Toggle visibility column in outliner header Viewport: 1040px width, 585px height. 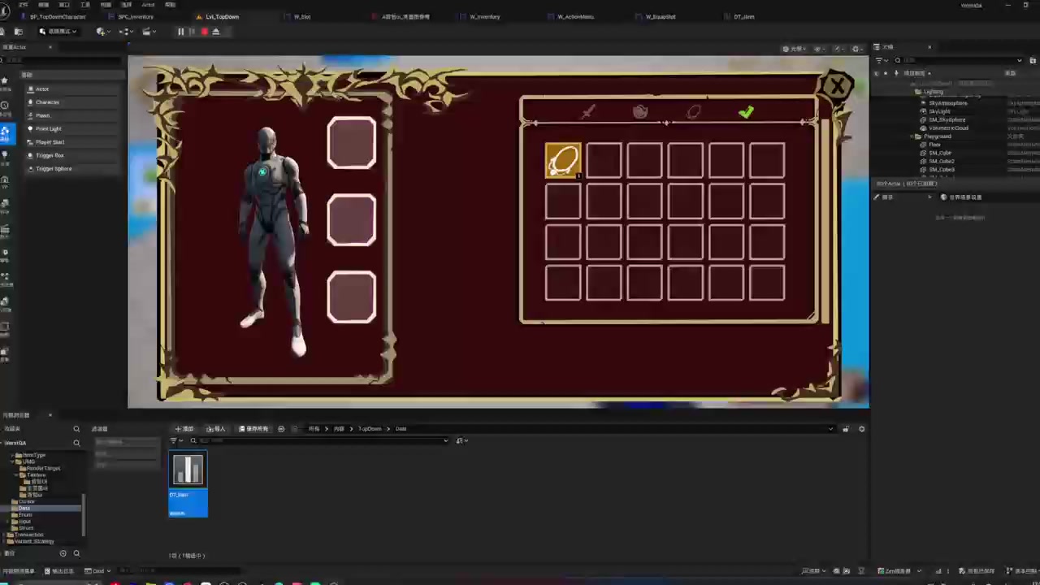coord(876,73)
